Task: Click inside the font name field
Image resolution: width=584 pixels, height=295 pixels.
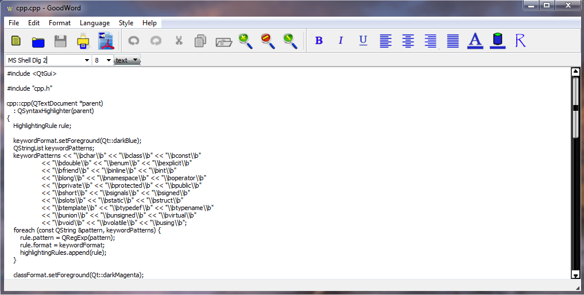Action: (x=44, y=60)
